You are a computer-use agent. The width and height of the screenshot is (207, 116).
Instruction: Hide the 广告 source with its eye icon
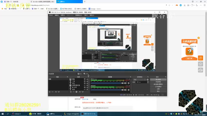[x=85, y=81]
